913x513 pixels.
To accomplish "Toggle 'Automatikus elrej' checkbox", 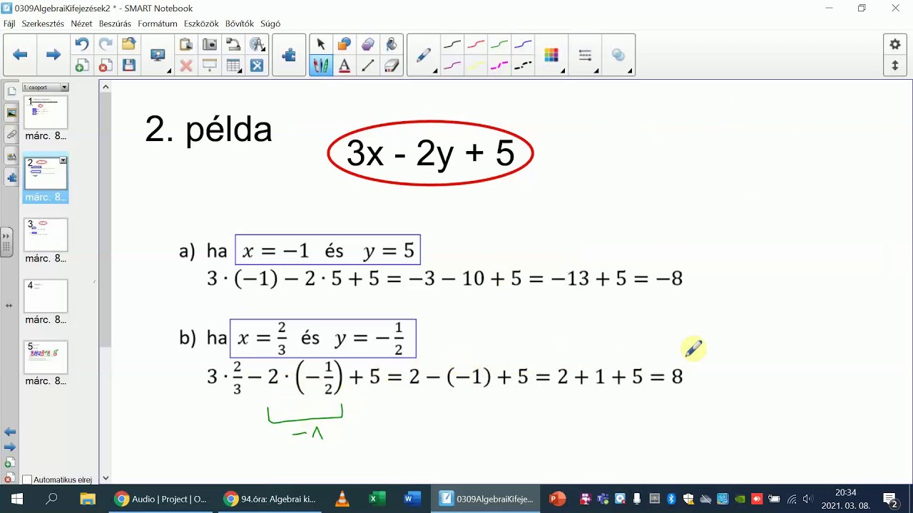I will 27,480.
